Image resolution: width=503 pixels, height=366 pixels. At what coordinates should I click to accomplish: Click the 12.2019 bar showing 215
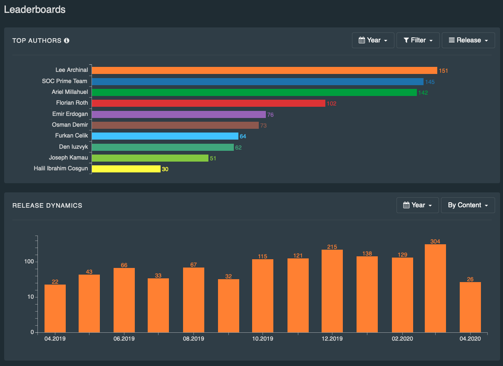332,291
